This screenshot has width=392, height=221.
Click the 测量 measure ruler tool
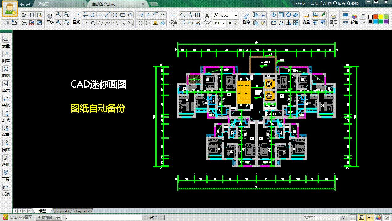(x=306, y=18)
